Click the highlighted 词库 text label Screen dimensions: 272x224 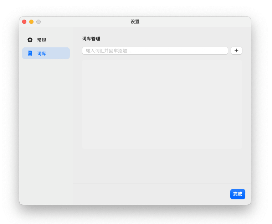[x=42, y=53]
